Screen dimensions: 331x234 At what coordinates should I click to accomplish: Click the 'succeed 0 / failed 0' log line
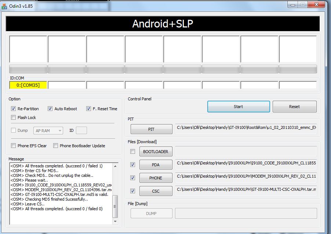(x=57, y=209)
